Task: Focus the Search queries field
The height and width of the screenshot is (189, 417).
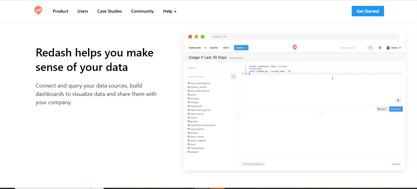Action: click(353, 48)
